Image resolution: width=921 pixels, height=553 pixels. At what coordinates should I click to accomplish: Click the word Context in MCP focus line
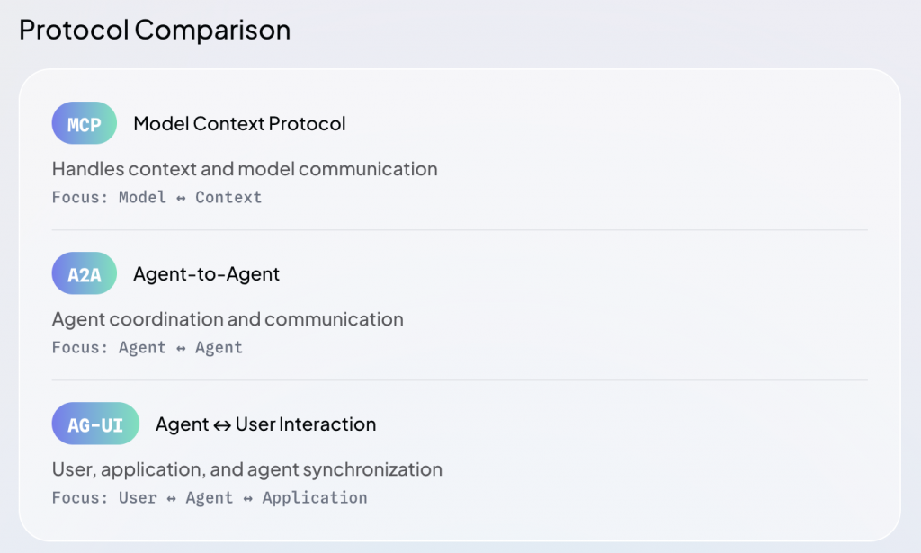point(228,198)
